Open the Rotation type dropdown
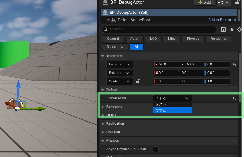Screen dimensions: 244x157 point(120,73)
